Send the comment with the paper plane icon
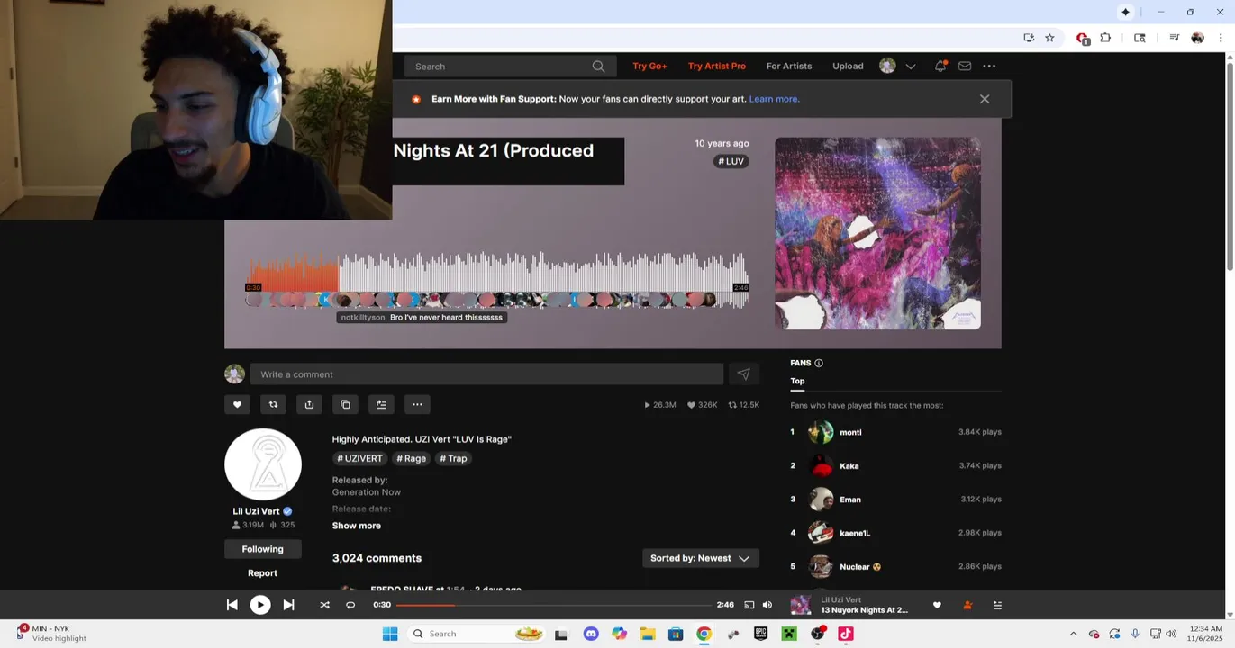 743,374
